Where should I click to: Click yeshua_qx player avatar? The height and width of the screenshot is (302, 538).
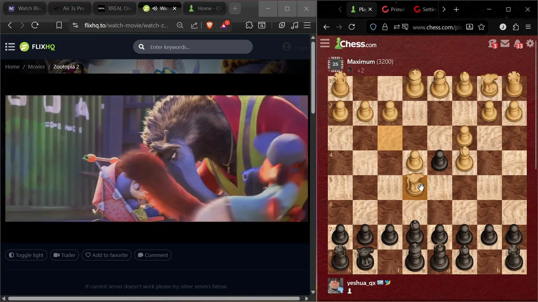coord(335,285)
